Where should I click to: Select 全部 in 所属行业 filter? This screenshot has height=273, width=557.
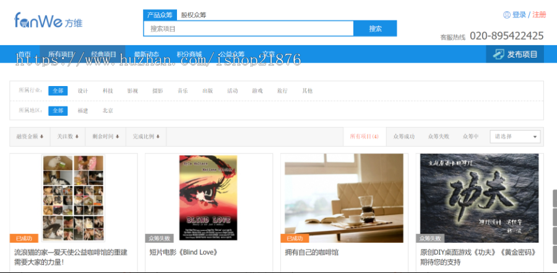[x=58, y=90]
